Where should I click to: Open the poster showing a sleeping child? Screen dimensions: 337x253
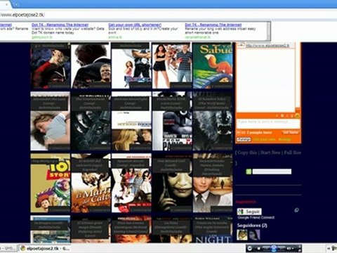coord(51,121)
